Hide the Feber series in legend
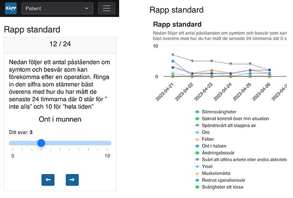The image size is (293, 198). 204,139
